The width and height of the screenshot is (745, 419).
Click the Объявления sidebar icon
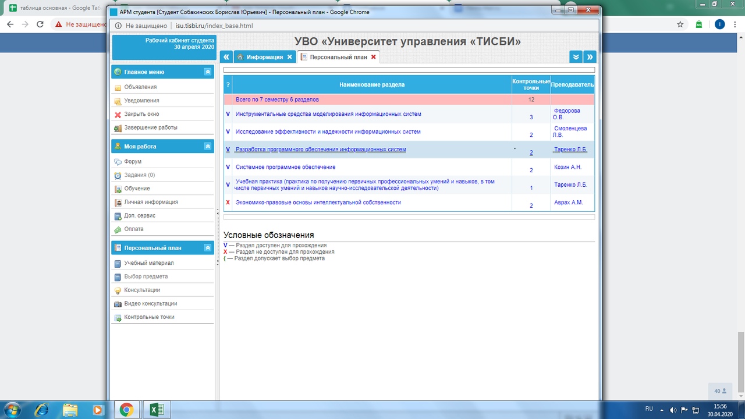point(118,87)
